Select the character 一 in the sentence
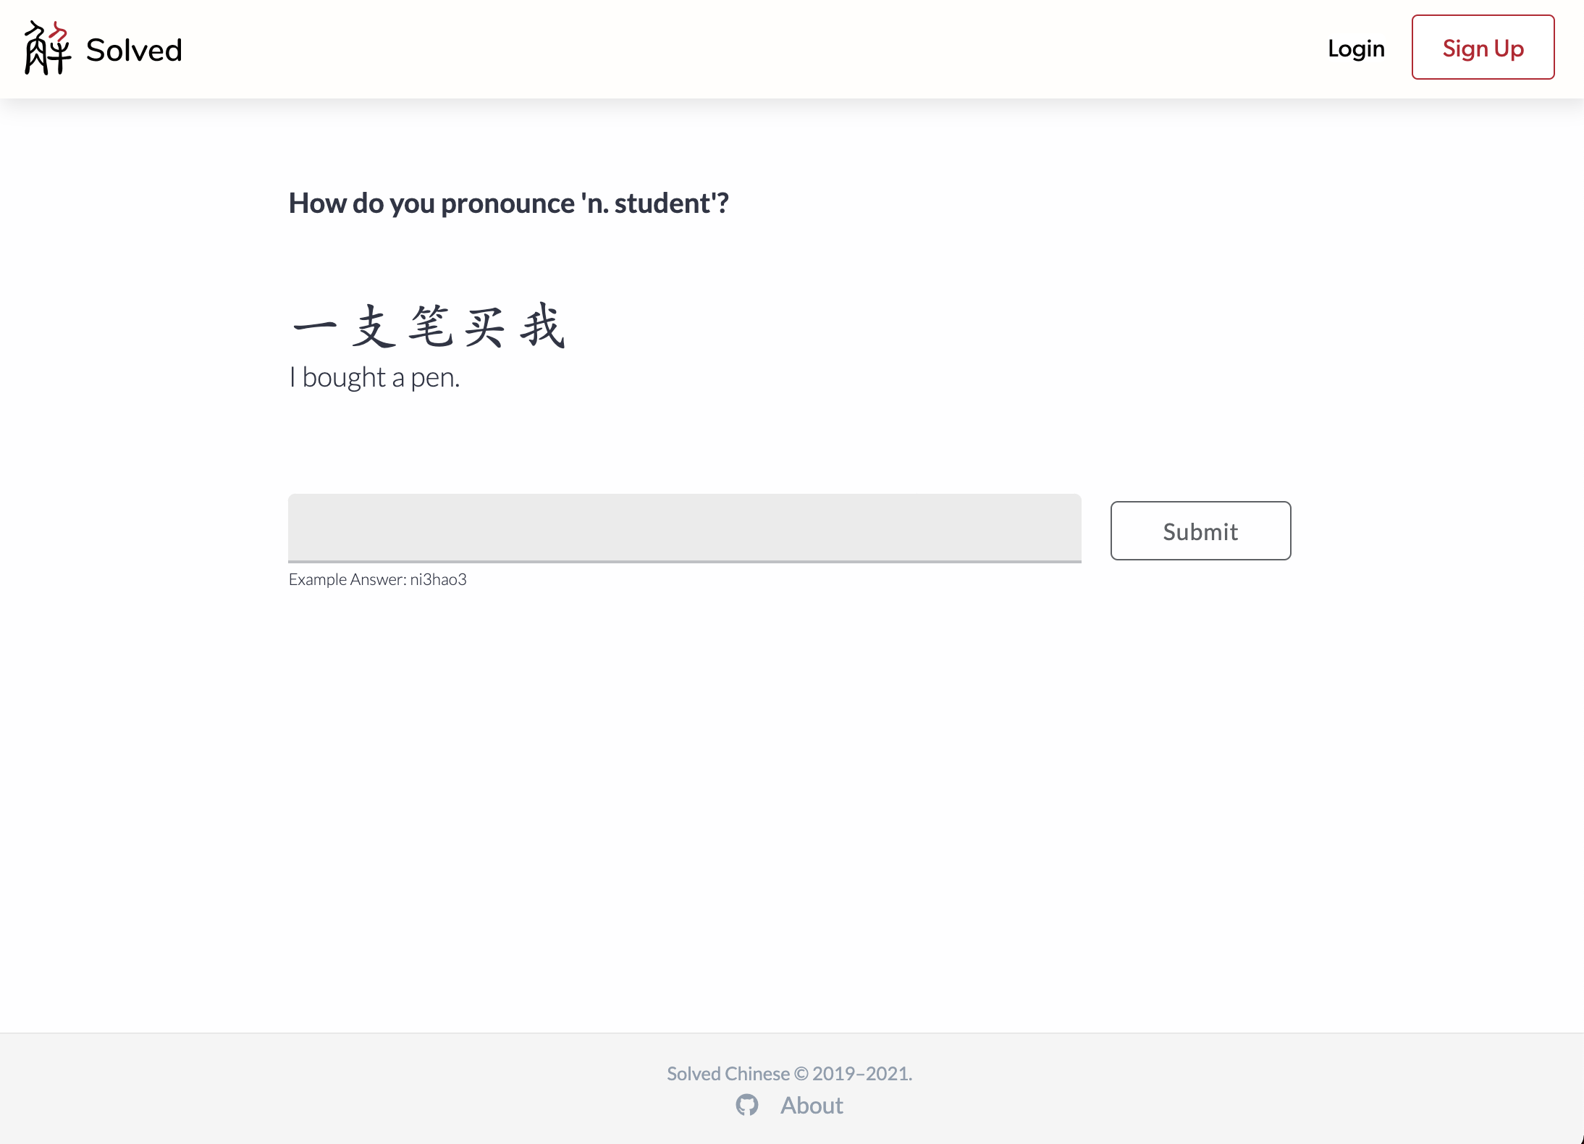 (x=315, y=327)
